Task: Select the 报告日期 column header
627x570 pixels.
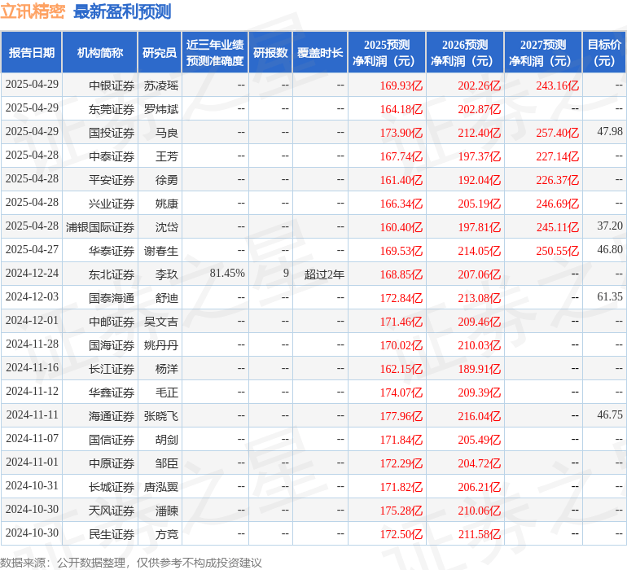Action: (31, 52)
